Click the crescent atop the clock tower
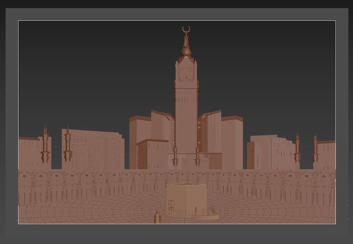 point(186,30)
